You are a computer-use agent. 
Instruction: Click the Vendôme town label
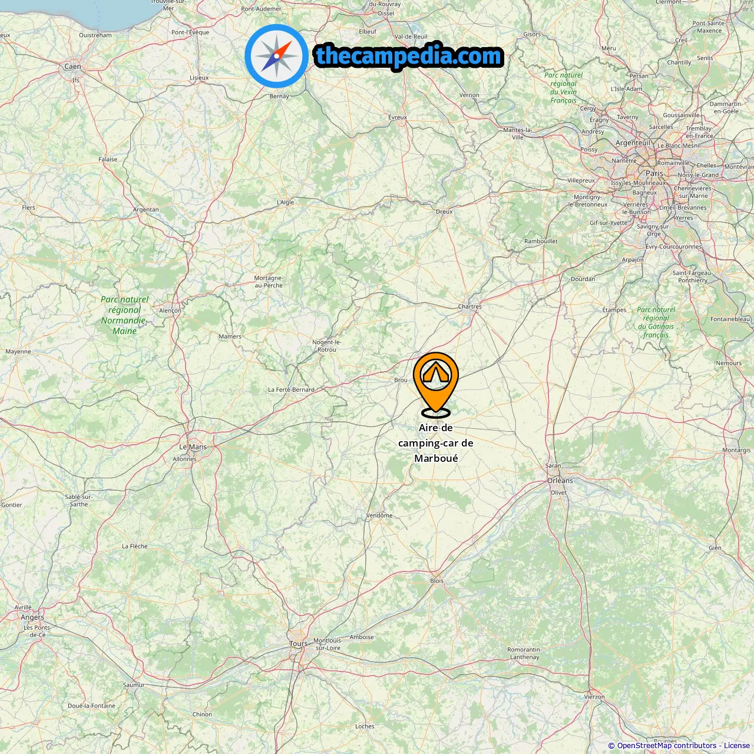coord(379,515)
